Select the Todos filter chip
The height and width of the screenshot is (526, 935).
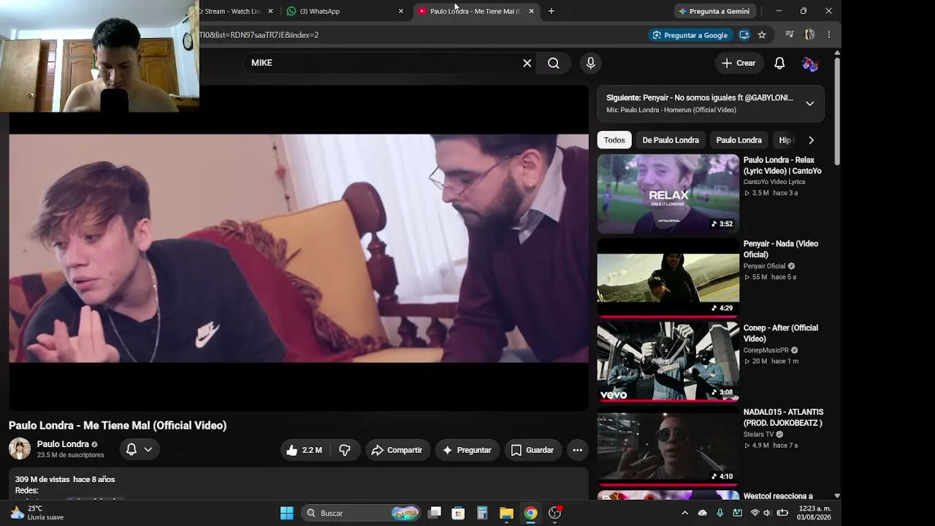click(x=614, y=140)
